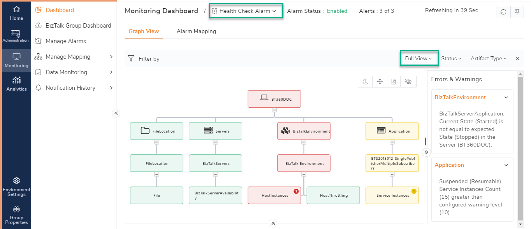Click the Manage Mapping hierarchy icon
Viewport: 531px width, 229px height.
click(x=38, y=57)
